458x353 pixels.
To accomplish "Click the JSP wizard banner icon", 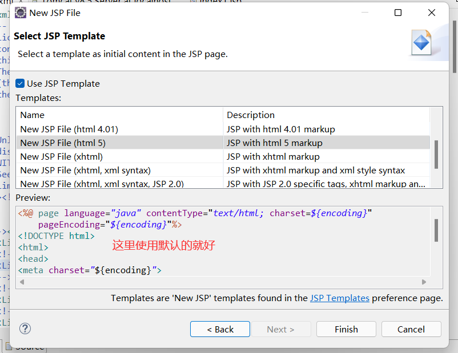I will (421, 43).
